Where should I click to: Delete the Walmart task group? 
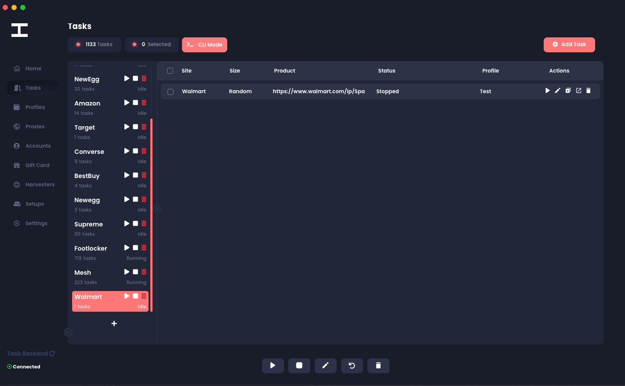(144, 296)
